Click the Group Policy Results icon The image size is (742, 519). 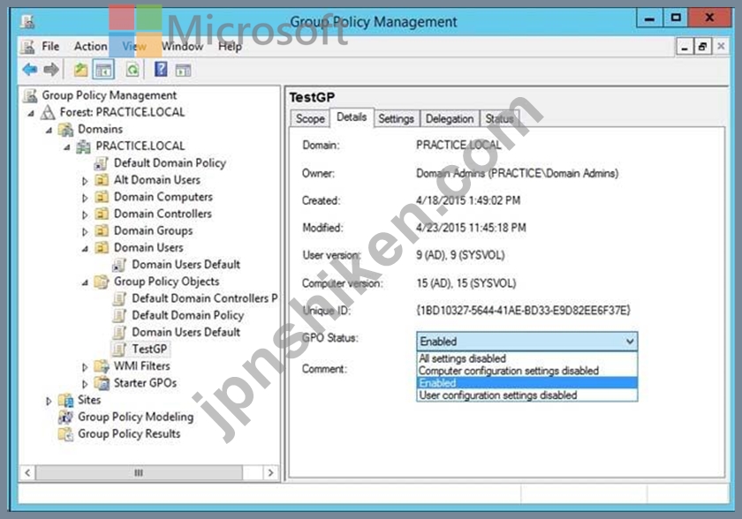tap(65, 434)
